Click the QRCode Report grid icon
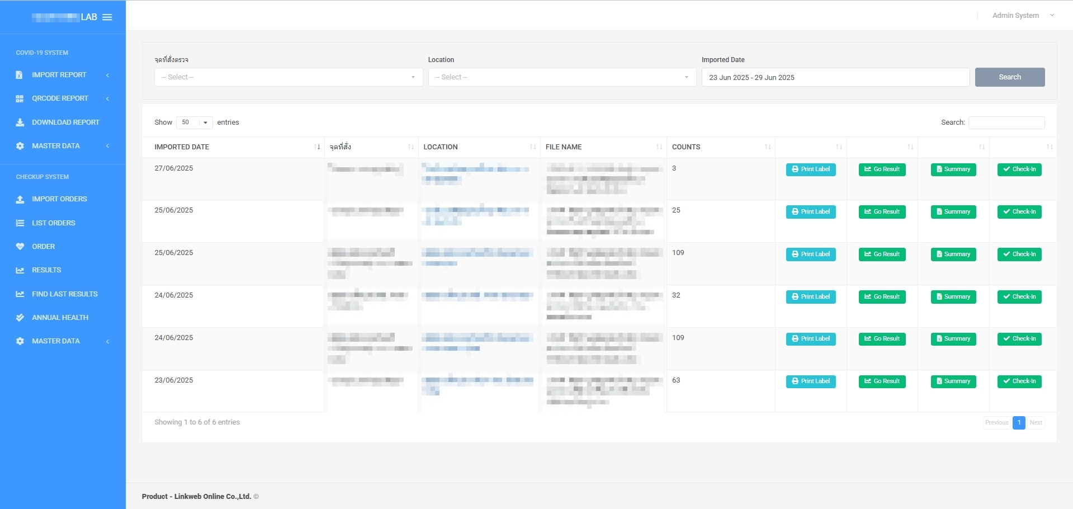1073x509 pixels. point(18,98)
